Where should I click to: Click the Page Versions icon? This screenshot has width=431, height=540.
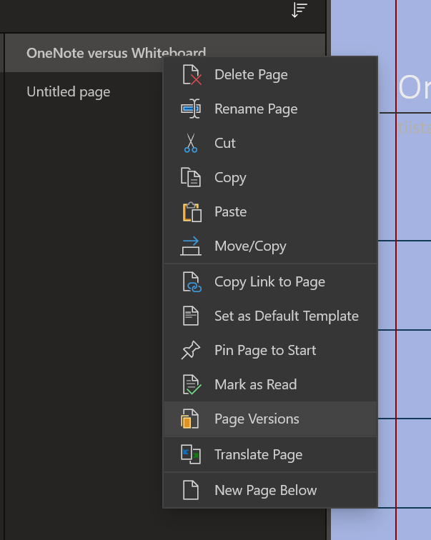coord(191,419)
